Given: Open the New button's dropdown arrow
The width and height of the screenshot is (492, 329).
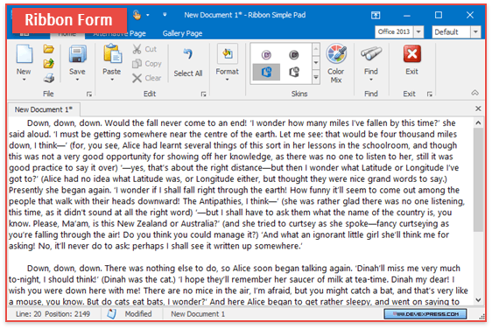Looking at the screenshot, I should pos(24,80).
